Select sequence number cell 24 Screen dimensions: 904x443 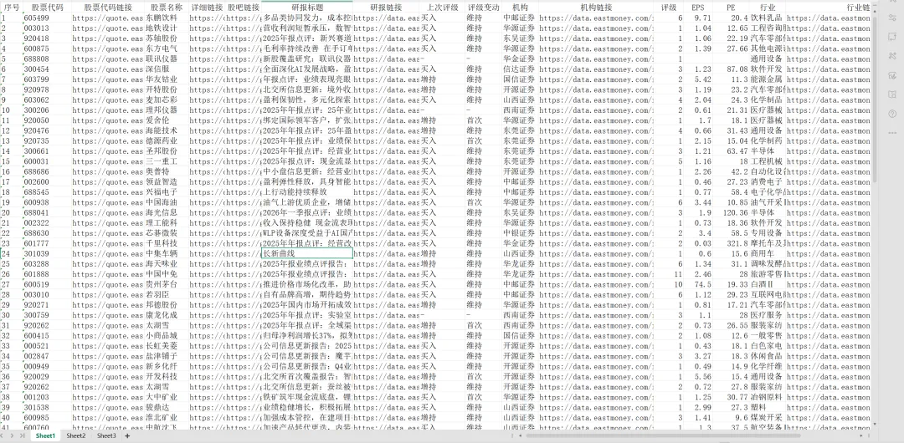(x=12, y=253)
